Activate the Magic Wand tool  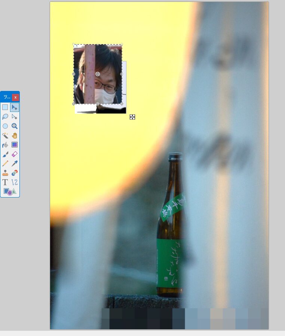click(x=5, y=135)
